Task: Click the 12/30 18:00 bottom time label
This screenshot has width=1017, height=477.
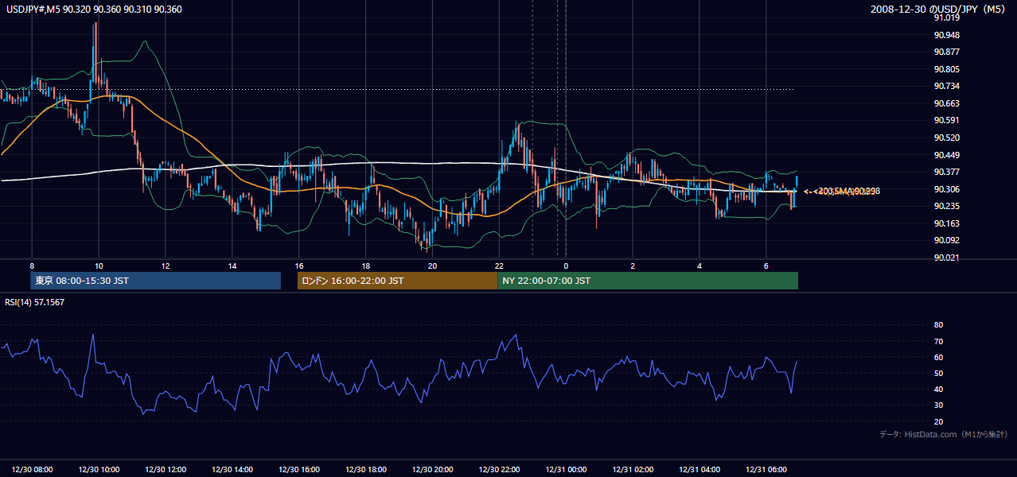Action: (x=366, y=470)
